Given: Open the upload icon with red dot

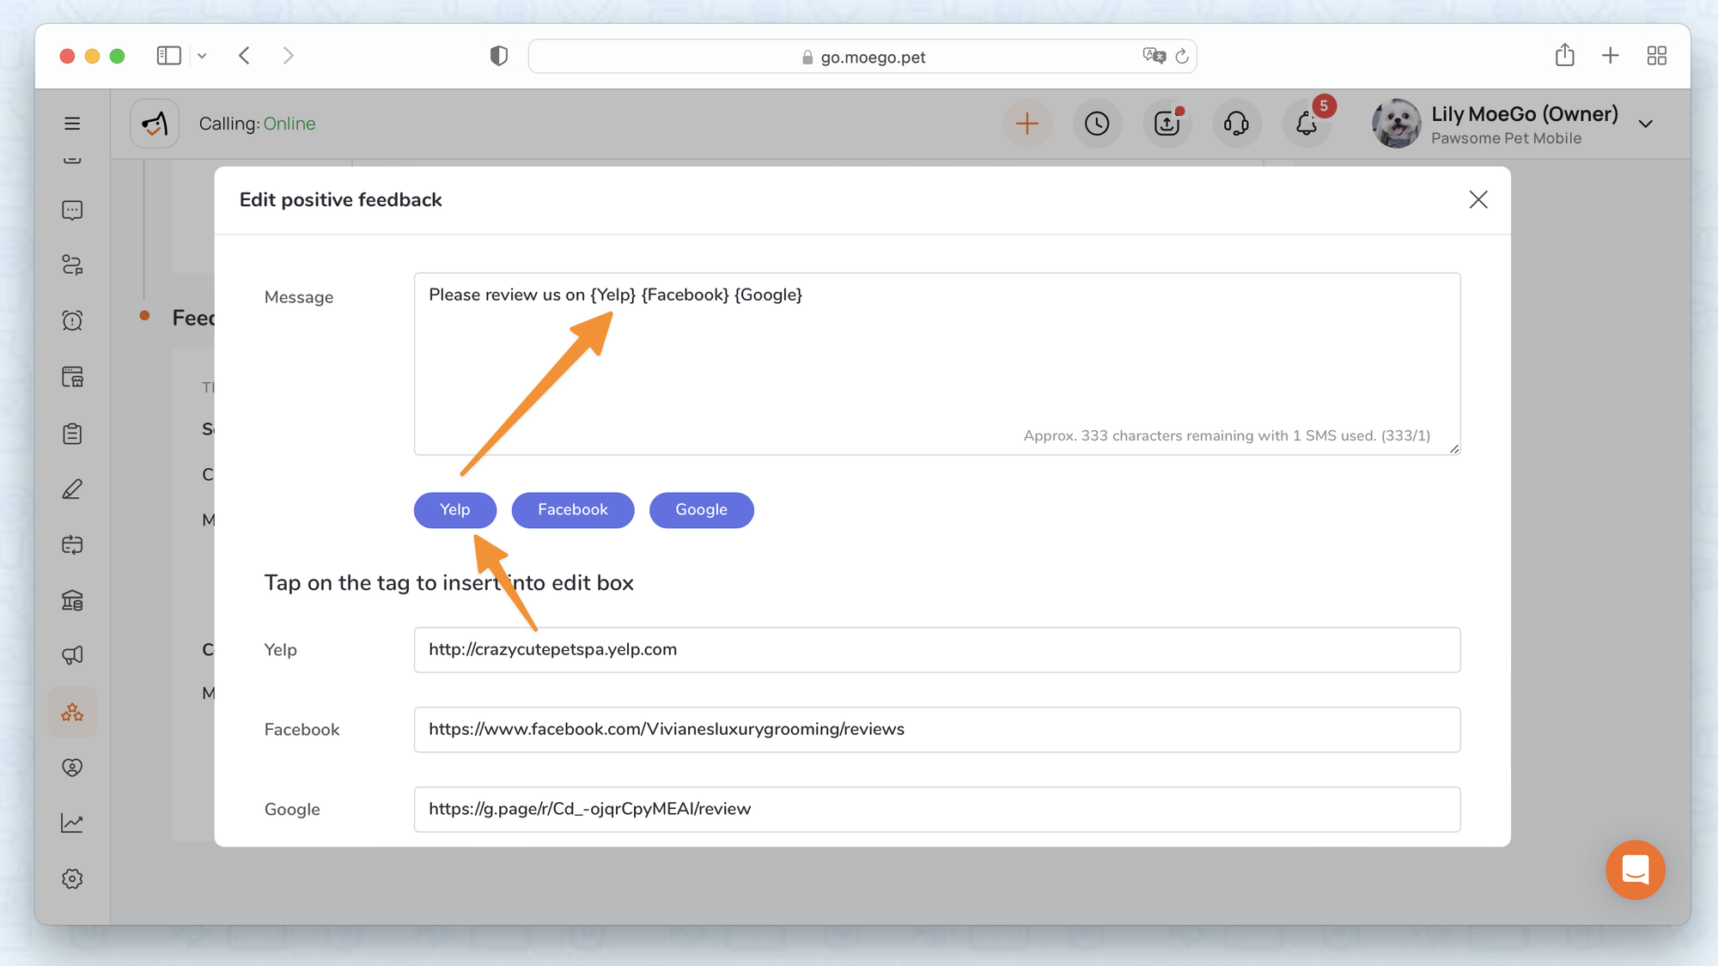Looking at the screenshot, I should coord(1167,124).
